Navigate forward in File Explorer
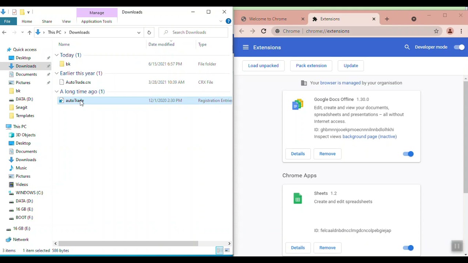The height and width of the screenshot is (263, 468). click(x=14, y=33)
